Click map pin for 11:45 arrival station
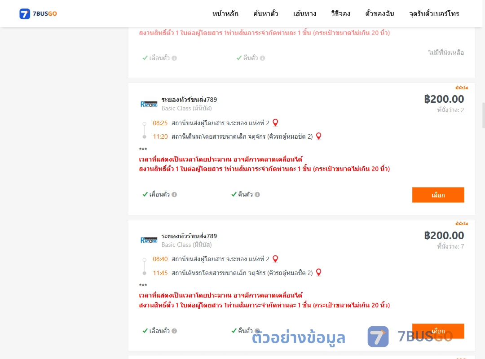This screenshot has height=359, width=485. 318,272
